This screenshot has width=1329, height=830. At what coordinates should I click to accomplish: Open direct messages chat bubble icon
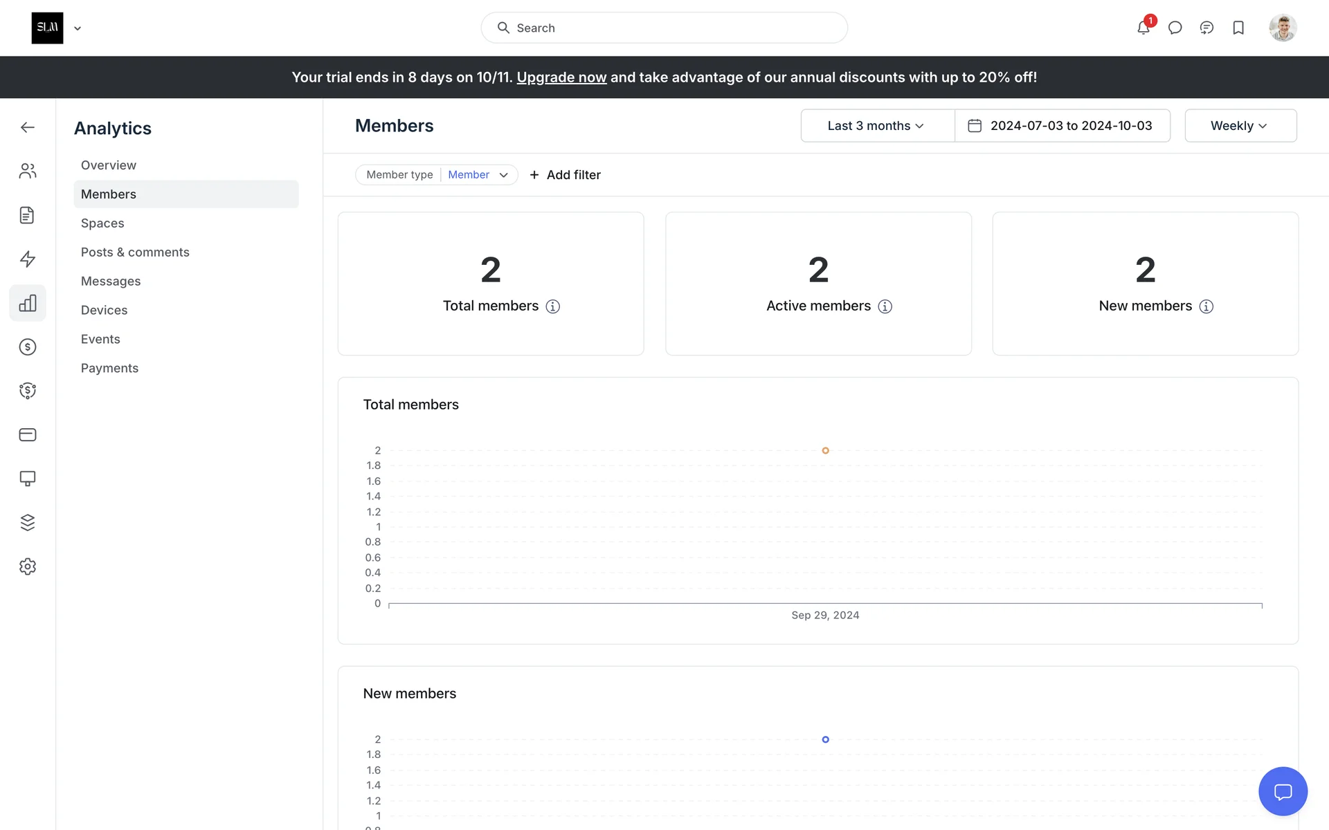1175,28
